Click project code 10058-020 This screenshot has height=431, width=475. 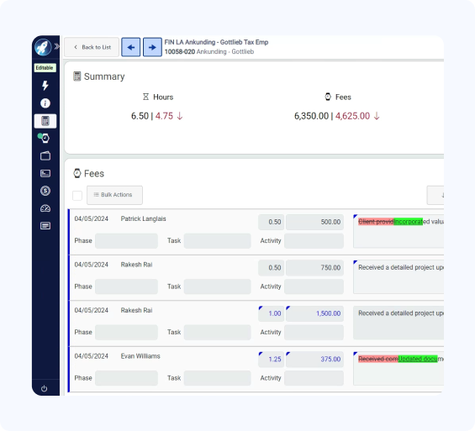[180, 52]
